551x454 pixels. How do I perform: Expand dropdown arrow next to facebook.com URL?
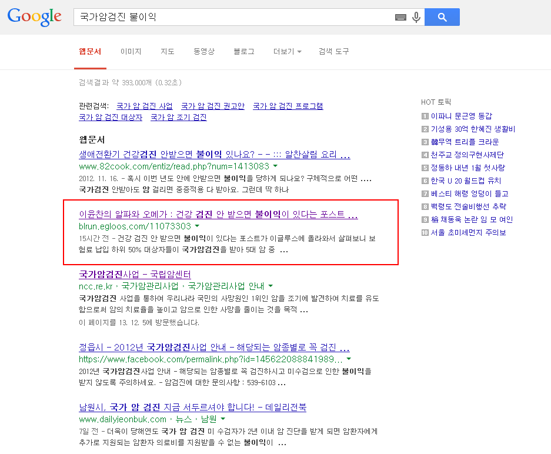pos(349,359)
